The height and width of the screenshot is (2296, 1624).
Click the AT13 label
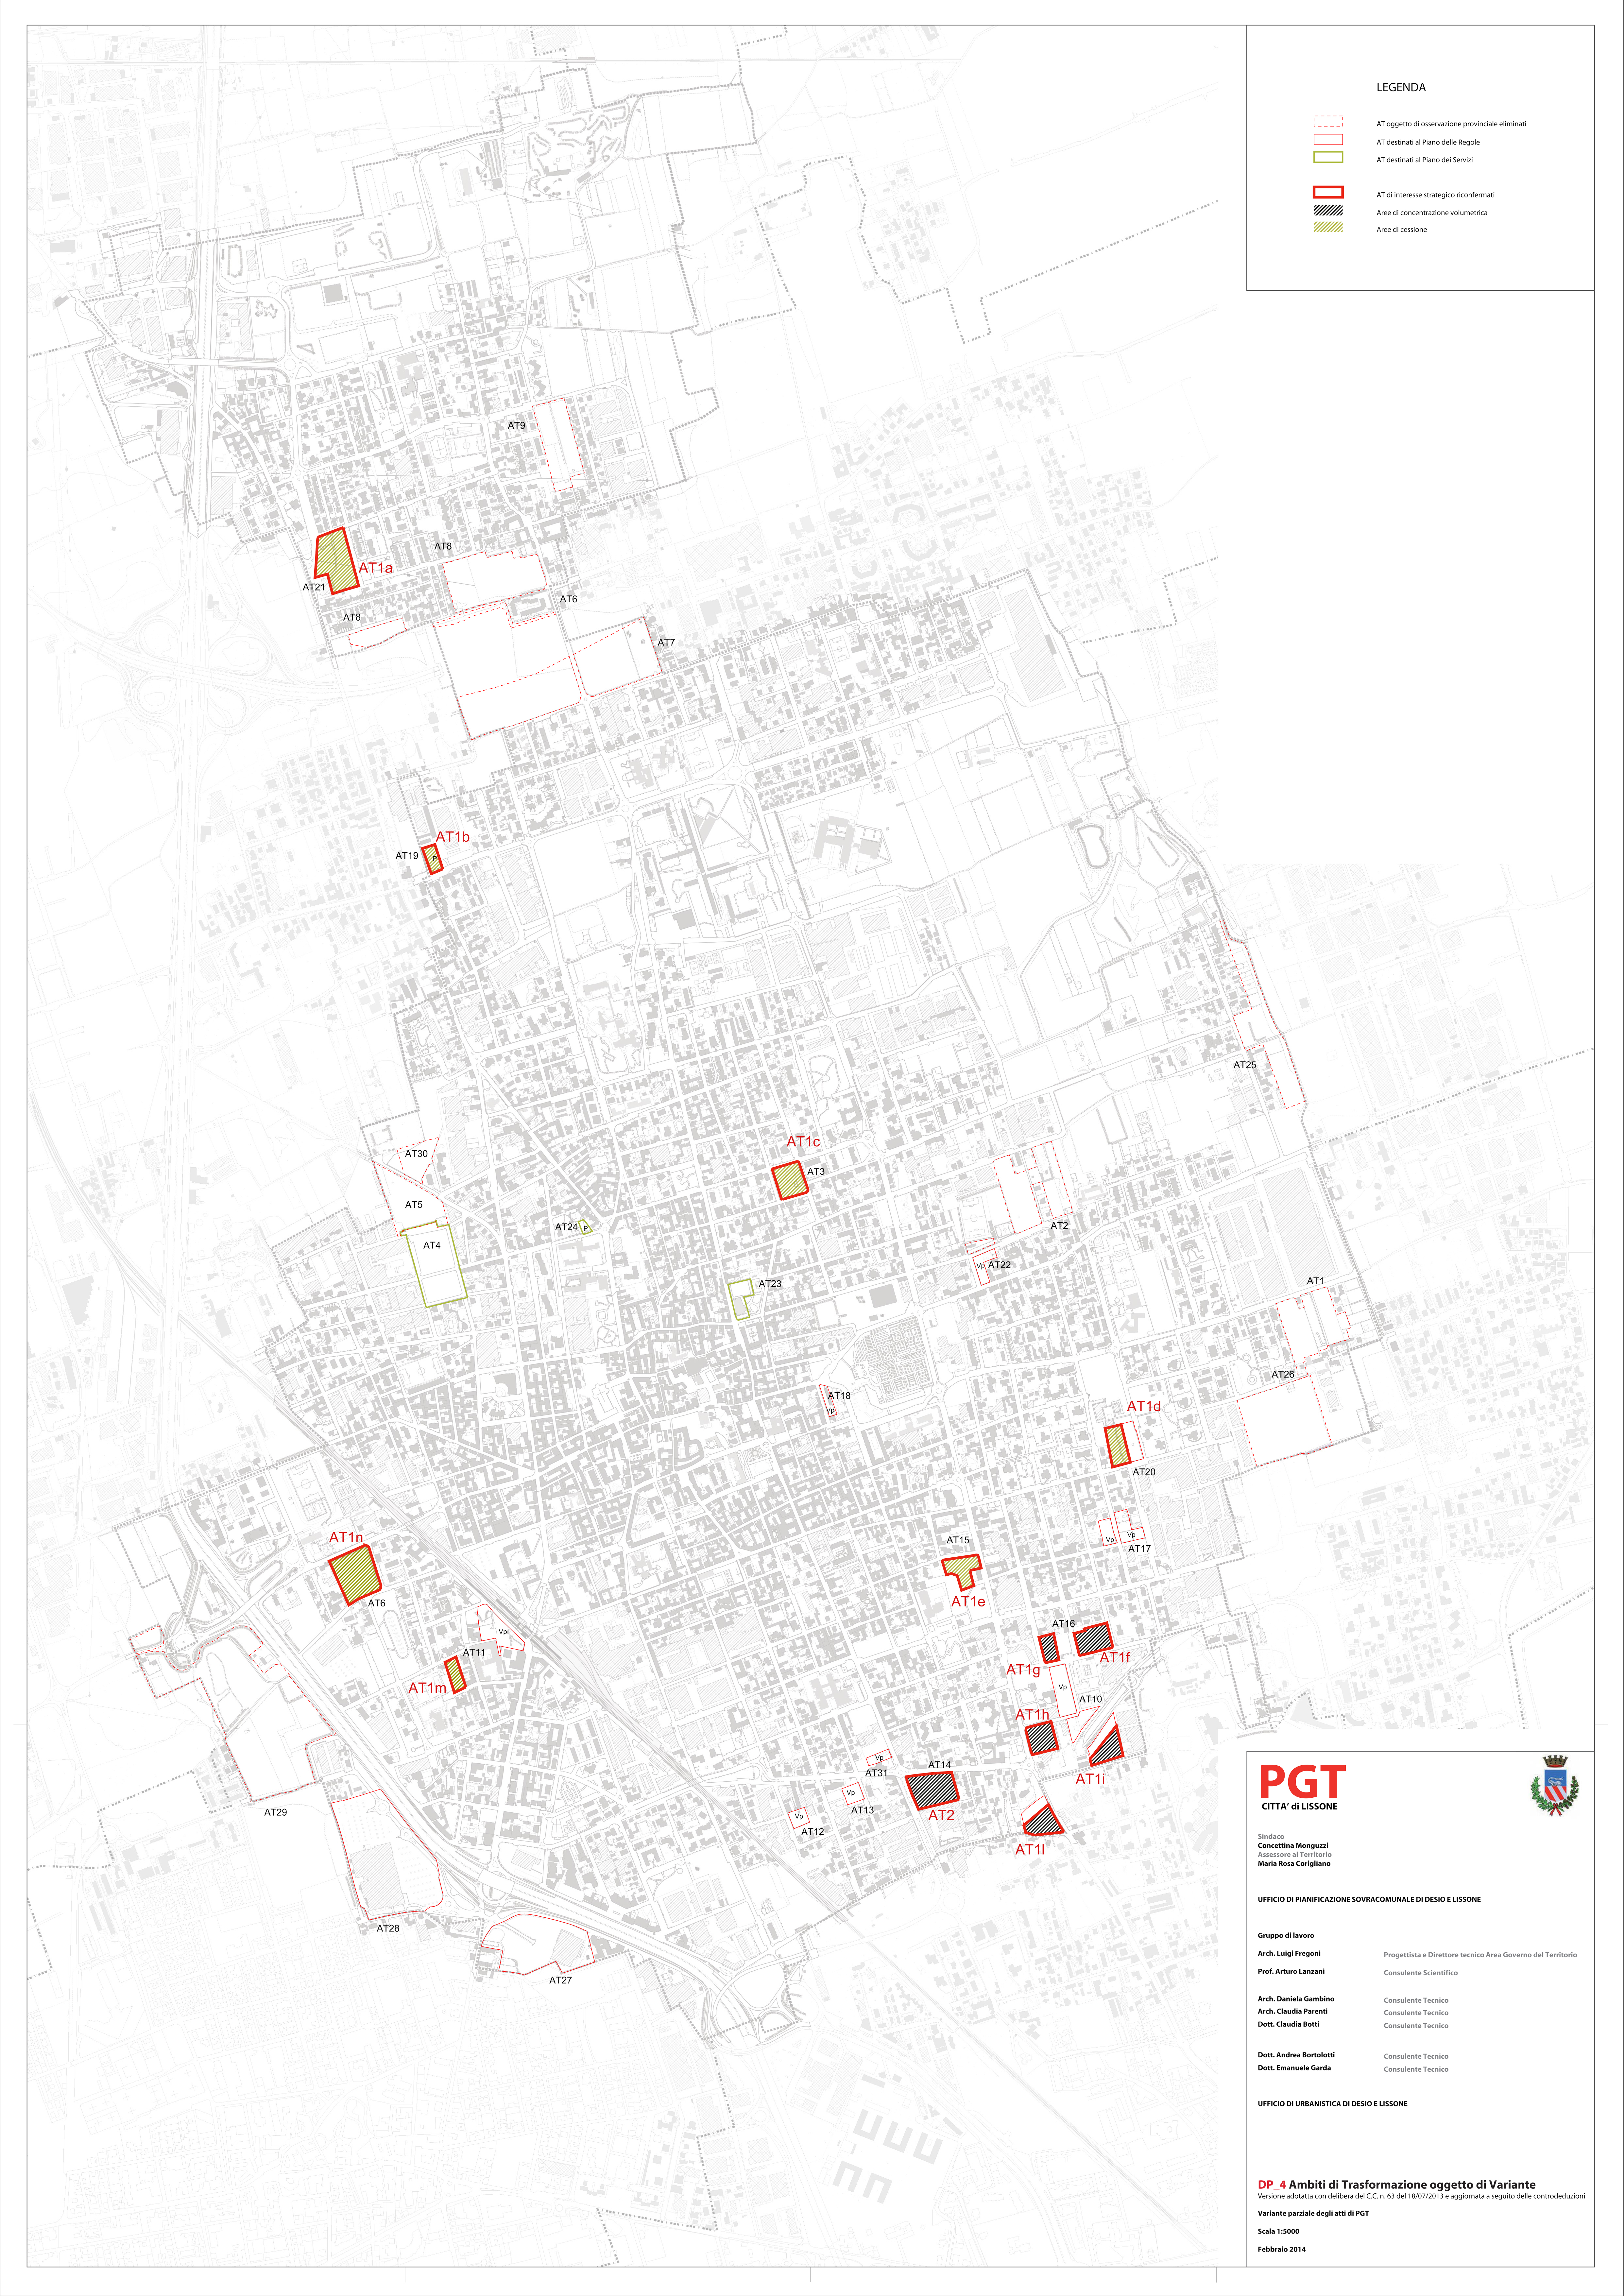click(862, 1810)
